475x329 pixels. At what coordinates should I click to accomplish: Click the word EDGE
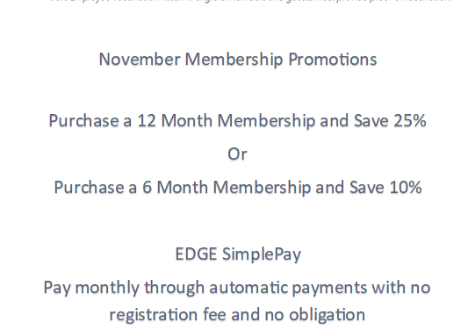pyautogui.click(x=196, y=254)
